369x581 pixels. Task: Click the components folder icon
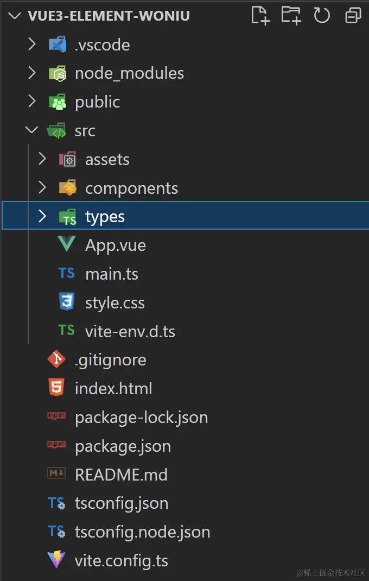(68, 187)
